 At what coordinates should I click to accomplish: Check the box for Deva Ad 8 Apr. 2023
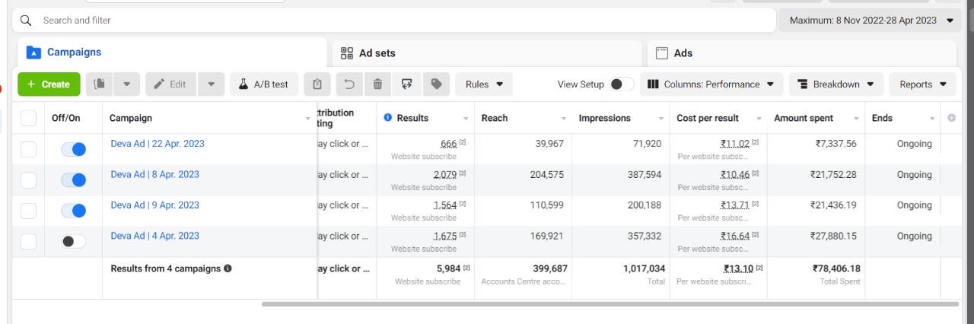pos(28,180)
